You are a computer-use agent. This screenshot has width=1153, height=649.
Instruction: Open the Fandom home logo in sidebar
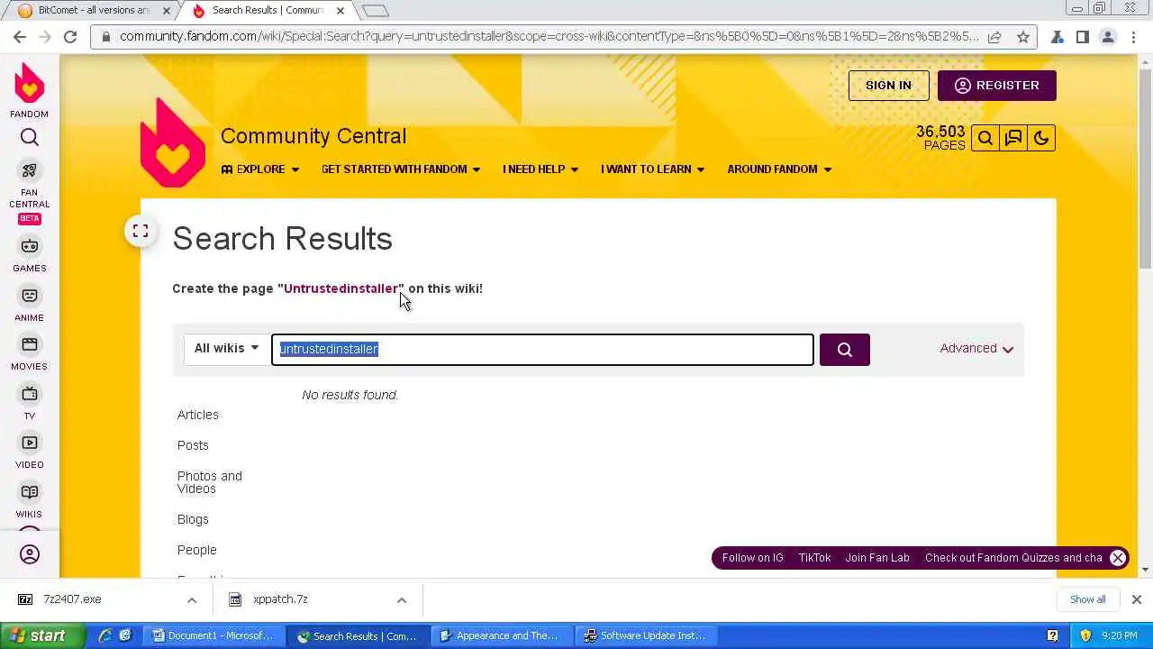(29, 90)
